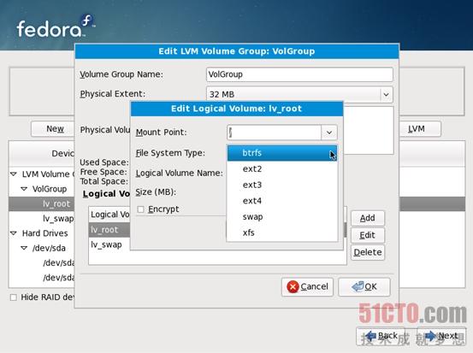The image size is (473, 353).
Task: Open the Mount Point dropdown arrow
Action: click(329, 132)
